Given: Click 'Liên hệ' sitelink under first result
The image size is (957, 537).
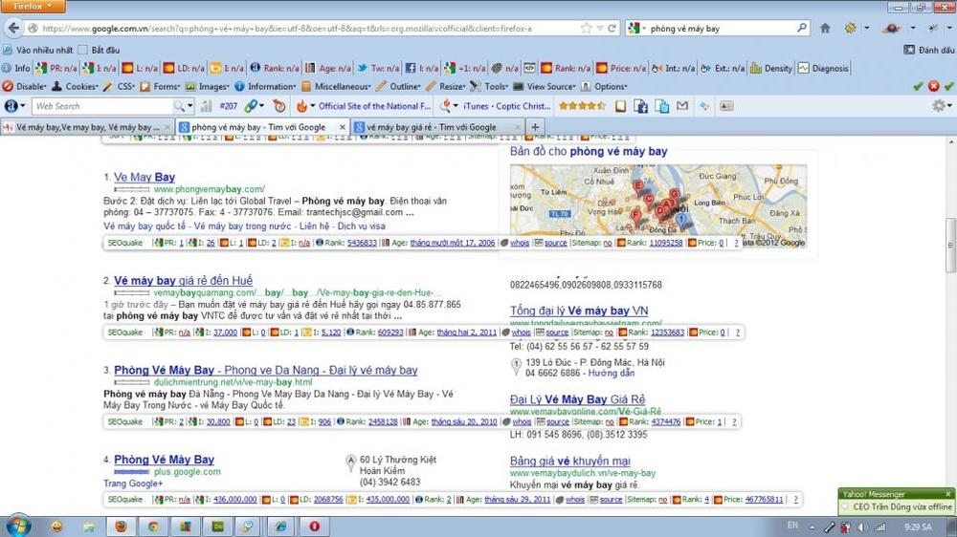Looking at the screenshot, I should click(x=314, y=226).
